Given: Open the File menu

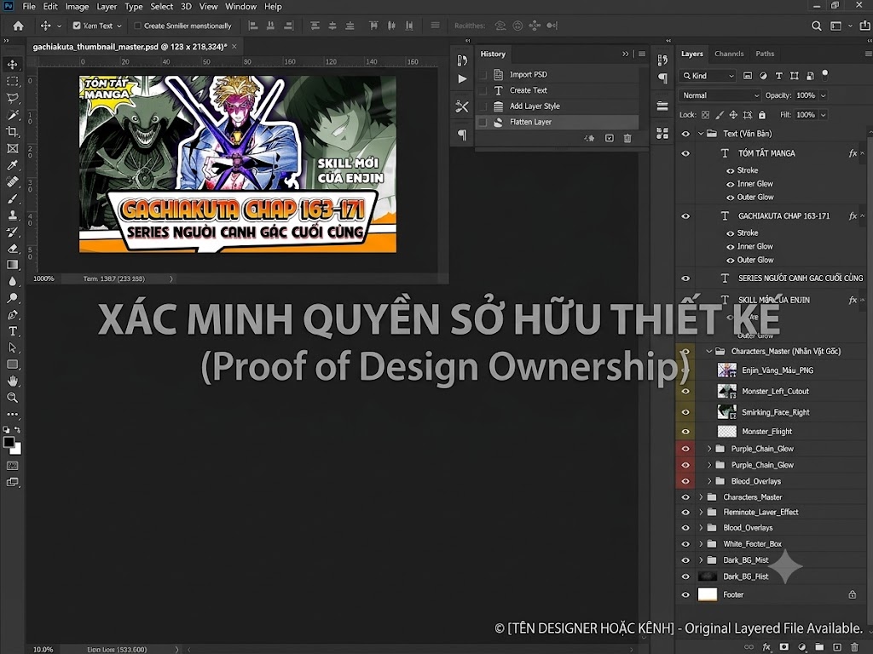Looking at the screenshot, I should (x=28, y=7).
